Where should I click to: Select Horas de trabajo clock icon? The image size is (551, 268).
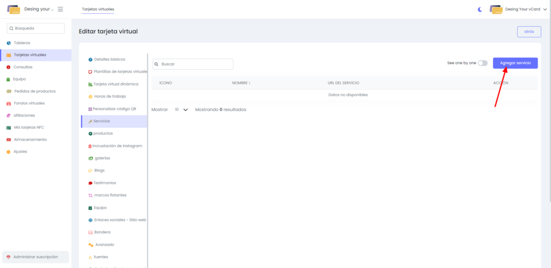click(x=90, y=96)
